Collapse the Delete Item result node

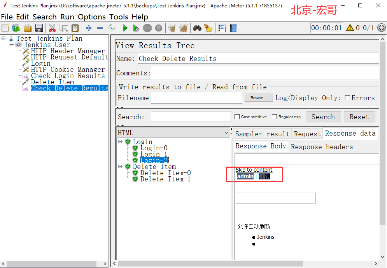point(120,166)
